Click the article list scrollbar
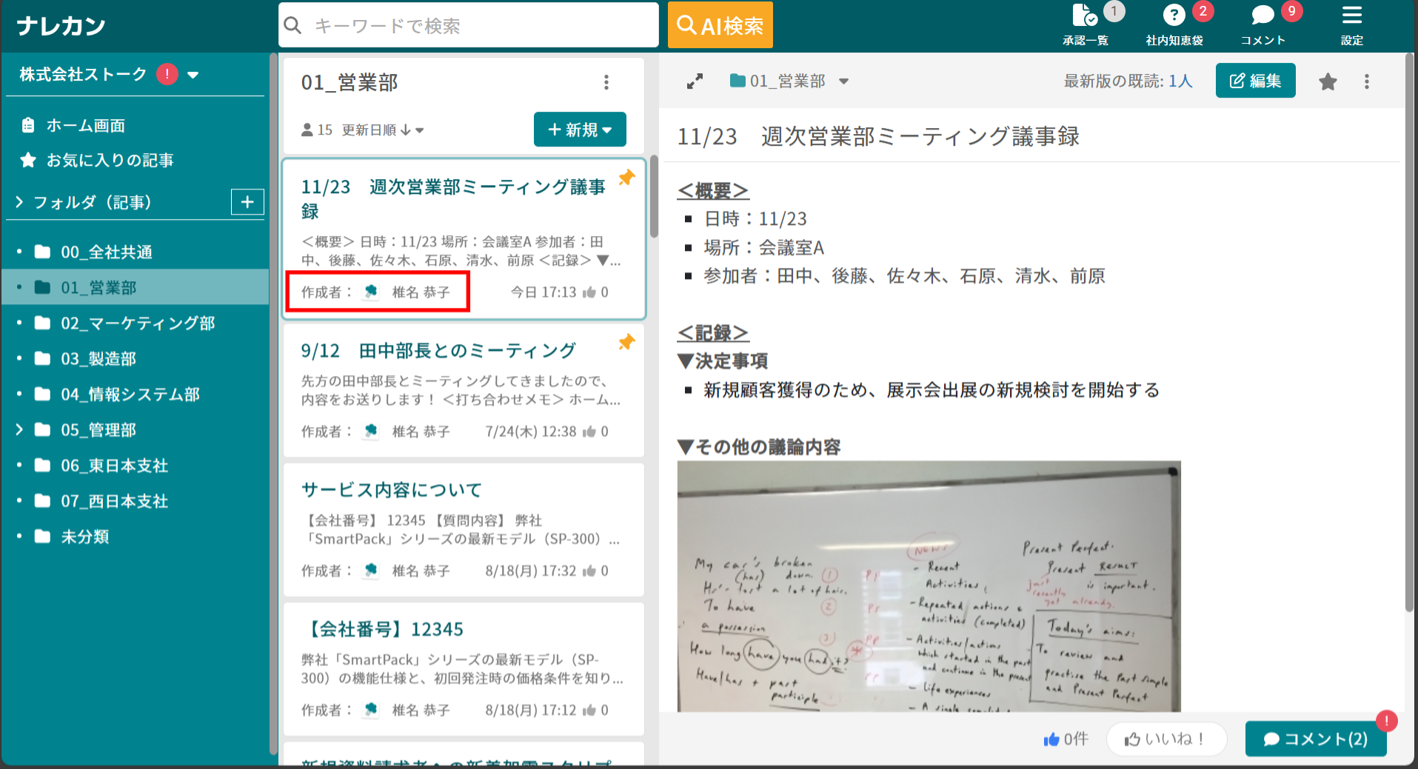The image size is (1418, 769). (654, 200)
